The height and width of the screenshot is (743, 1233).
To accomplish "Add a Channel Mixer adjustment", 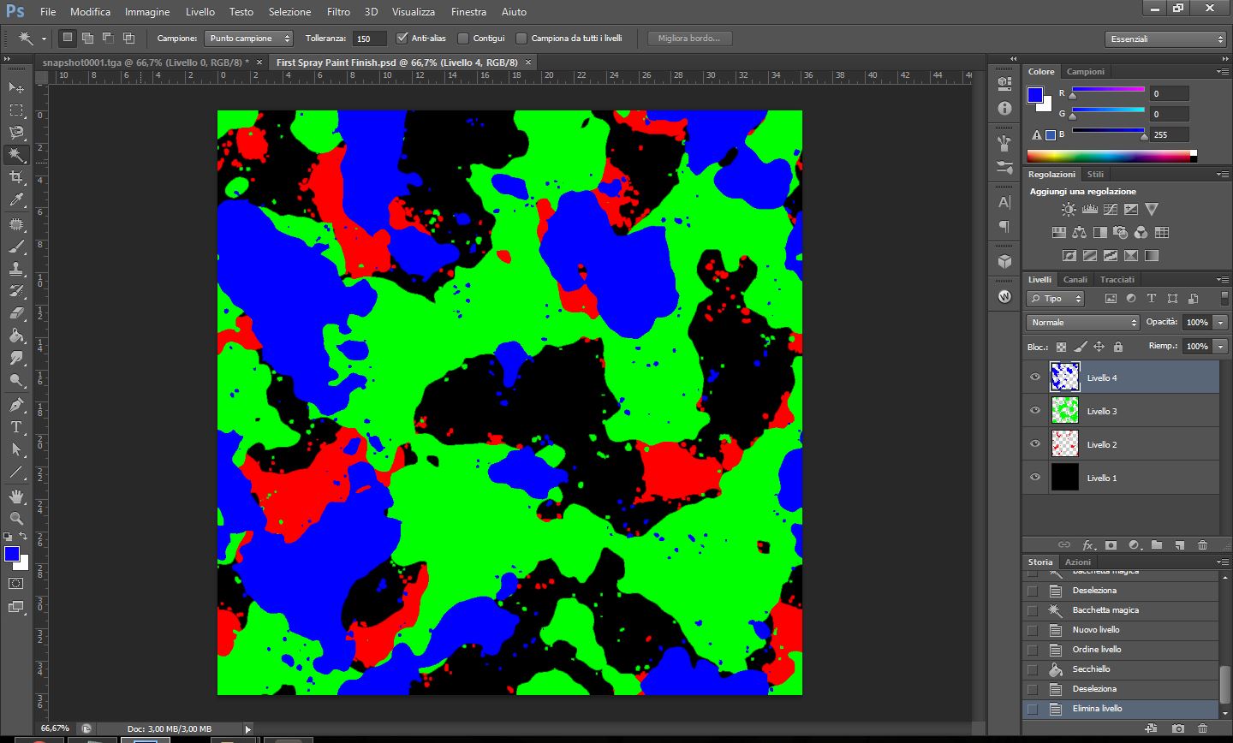I will click(x=1141, y=232).
